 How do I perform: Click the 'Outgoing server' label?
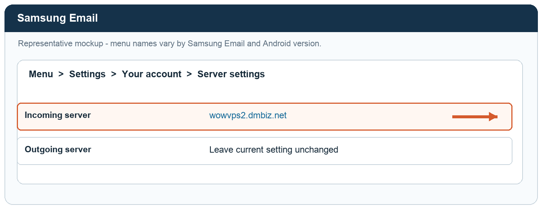[x=58, y=150]
